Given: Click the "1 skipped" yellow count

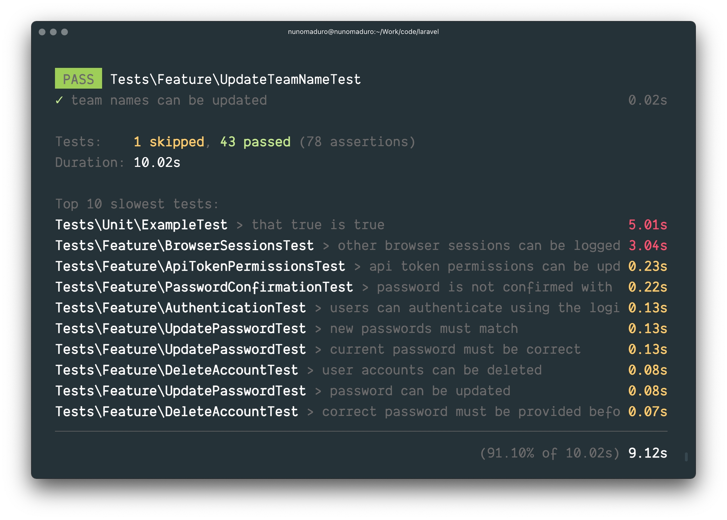Looking at the screenshot, I should [169, 142].
